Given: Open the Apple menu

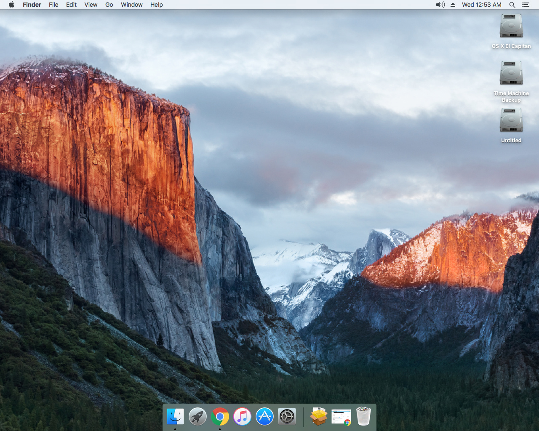Looking at the screenshot, I should [x=11, y=5].
